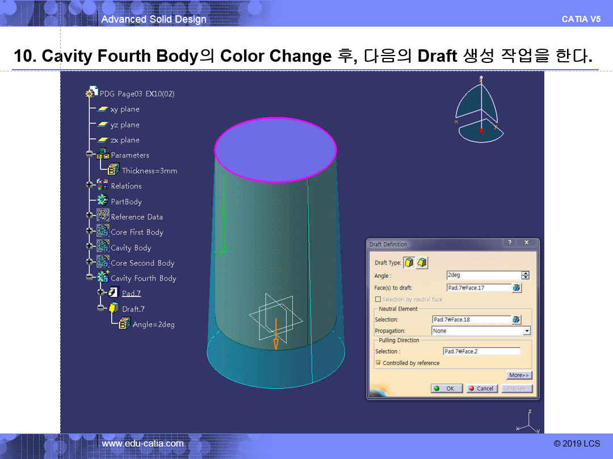Click the Pad.7 feature icon
The image size is (613, 459).
[114, 293]
